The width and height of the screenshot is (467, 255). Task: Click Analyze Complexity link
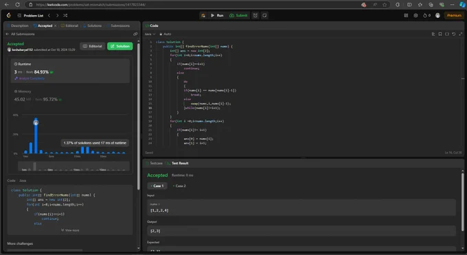tap(30, 78)
